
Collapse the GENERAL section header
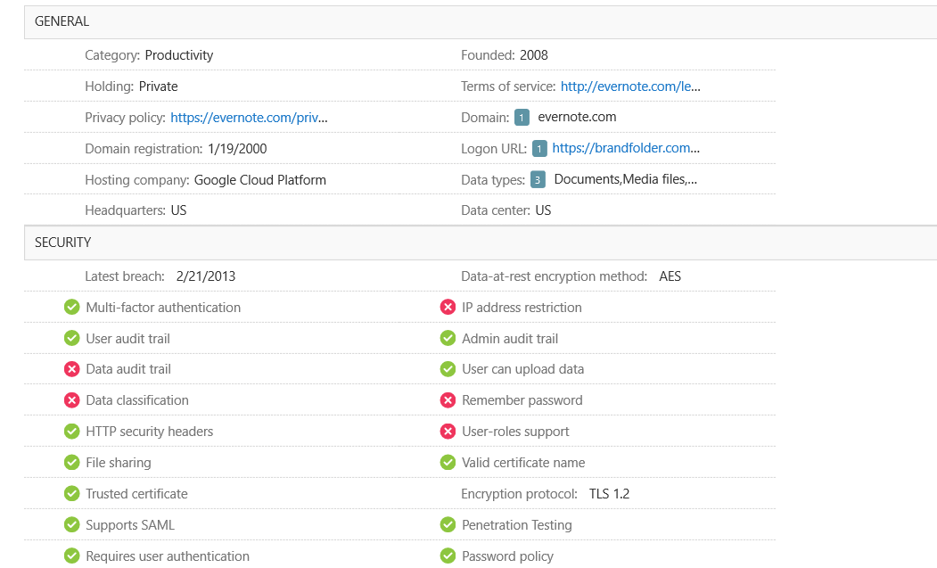point(481,22)
